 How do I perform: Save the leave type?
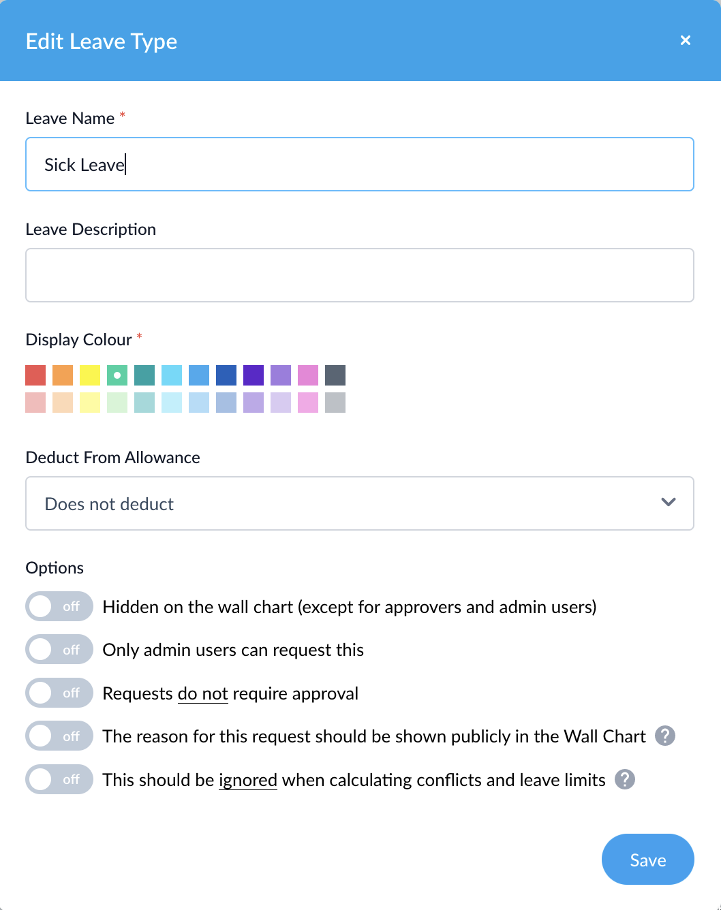pos(648,860)
